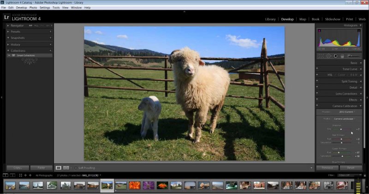Toggle shadow clipping indicator in histogram
Screen dimensions: 369x194
[x=318, y=30]
